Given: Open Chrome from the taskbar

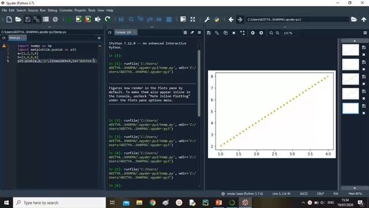Looking at the screenshot, I should tap(152, 203).
